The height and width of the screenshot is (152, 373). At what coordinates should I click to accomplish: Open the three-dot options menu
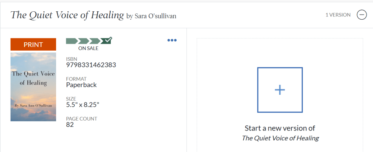pos(172,40)
